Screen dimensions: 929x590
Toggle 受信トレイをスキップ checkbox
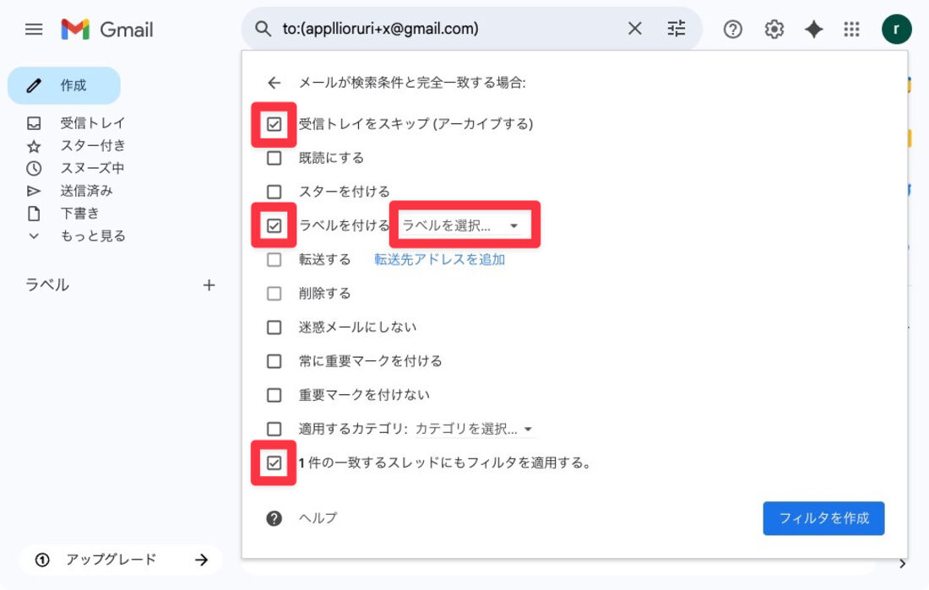point(274,124)
